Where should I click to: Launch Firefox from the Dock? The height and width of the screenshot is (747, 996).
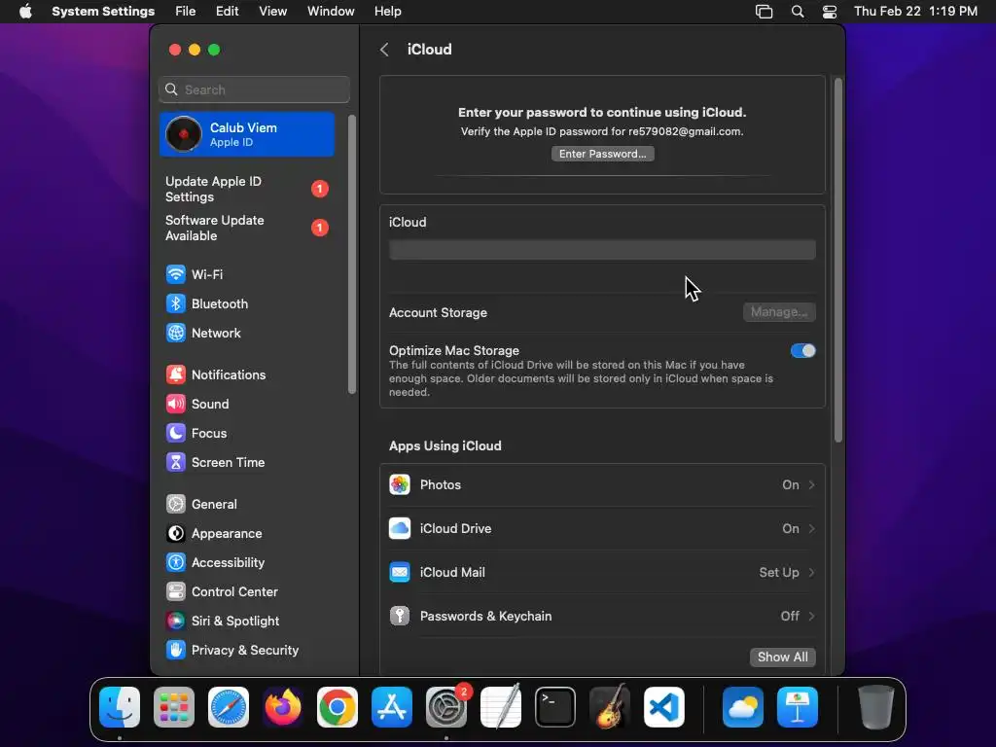(x=283, y=707)
